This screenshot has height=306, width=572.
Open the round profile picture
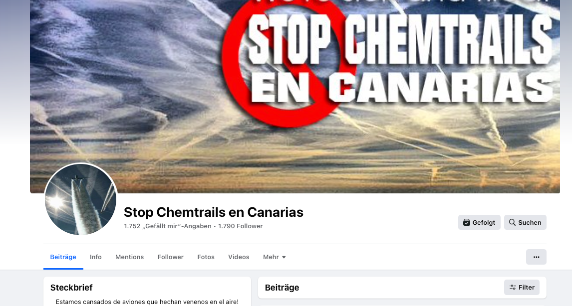pos(81,200)
